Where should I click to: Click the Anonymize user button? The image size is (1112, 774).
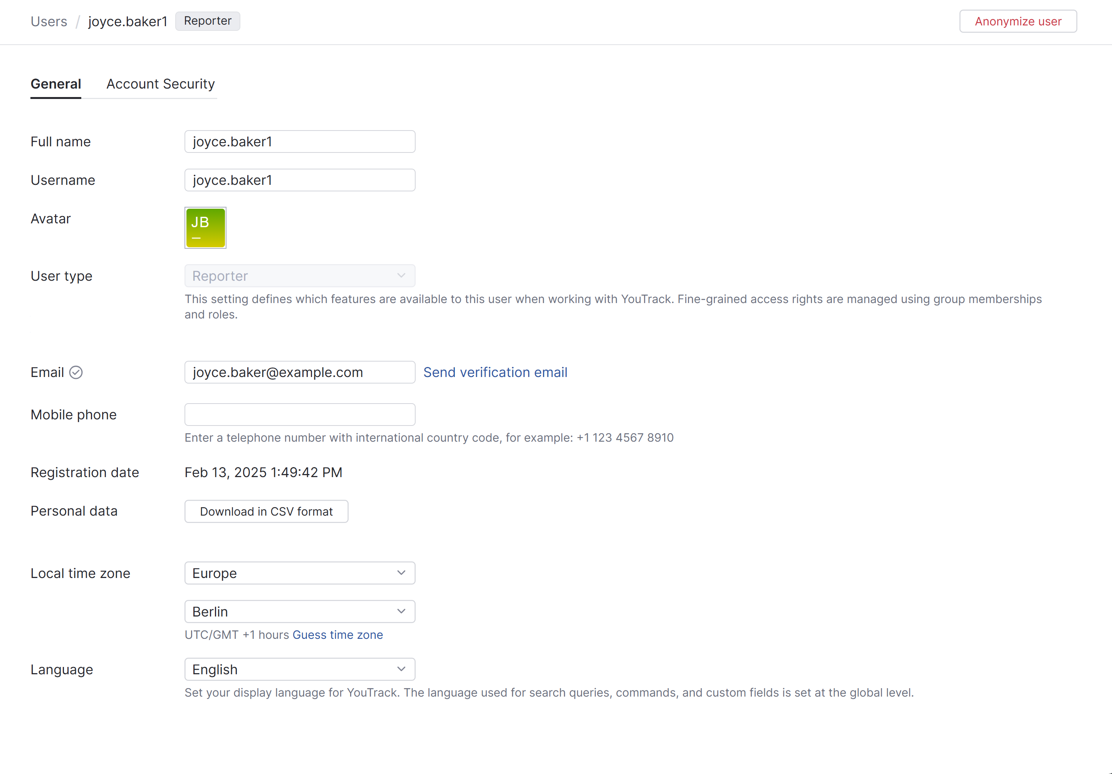pyautogui.click(x=1018, y=21)
